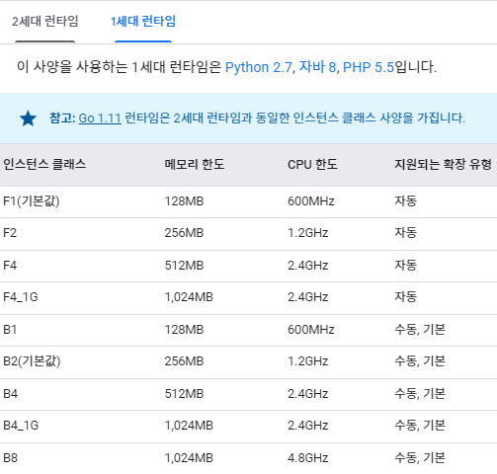Click the CPU 한도 column header
497x474 pixels.
(312, 164)
